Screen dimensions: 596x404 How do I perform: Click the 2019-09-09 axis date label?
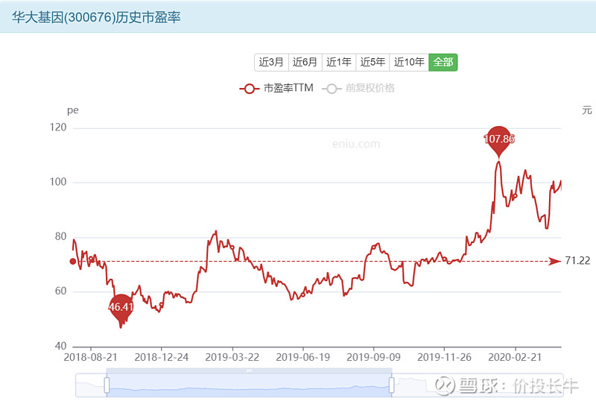pyautogui.click(x=373, y=357)
